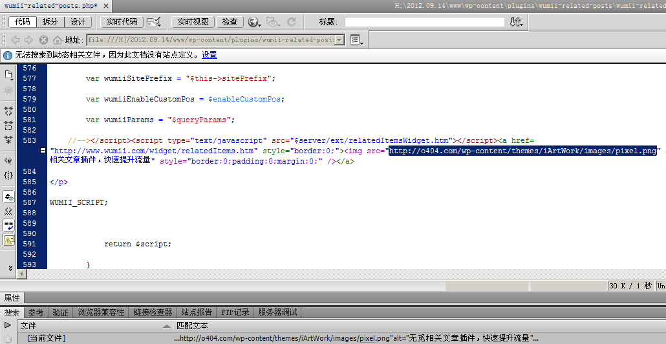This screenshot has width=666, height=344.
Task: Click stop search icon in results panel
Action: pos(8,338)
